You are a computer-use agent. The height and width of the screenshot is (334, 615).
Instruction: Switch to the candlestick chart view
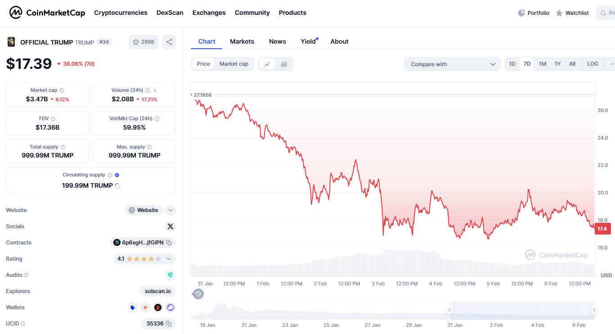point(284,64)
